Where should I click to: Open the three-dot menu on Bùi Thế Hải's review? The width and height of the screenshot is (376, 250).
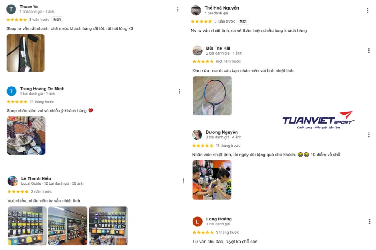(x=369, y=50)
